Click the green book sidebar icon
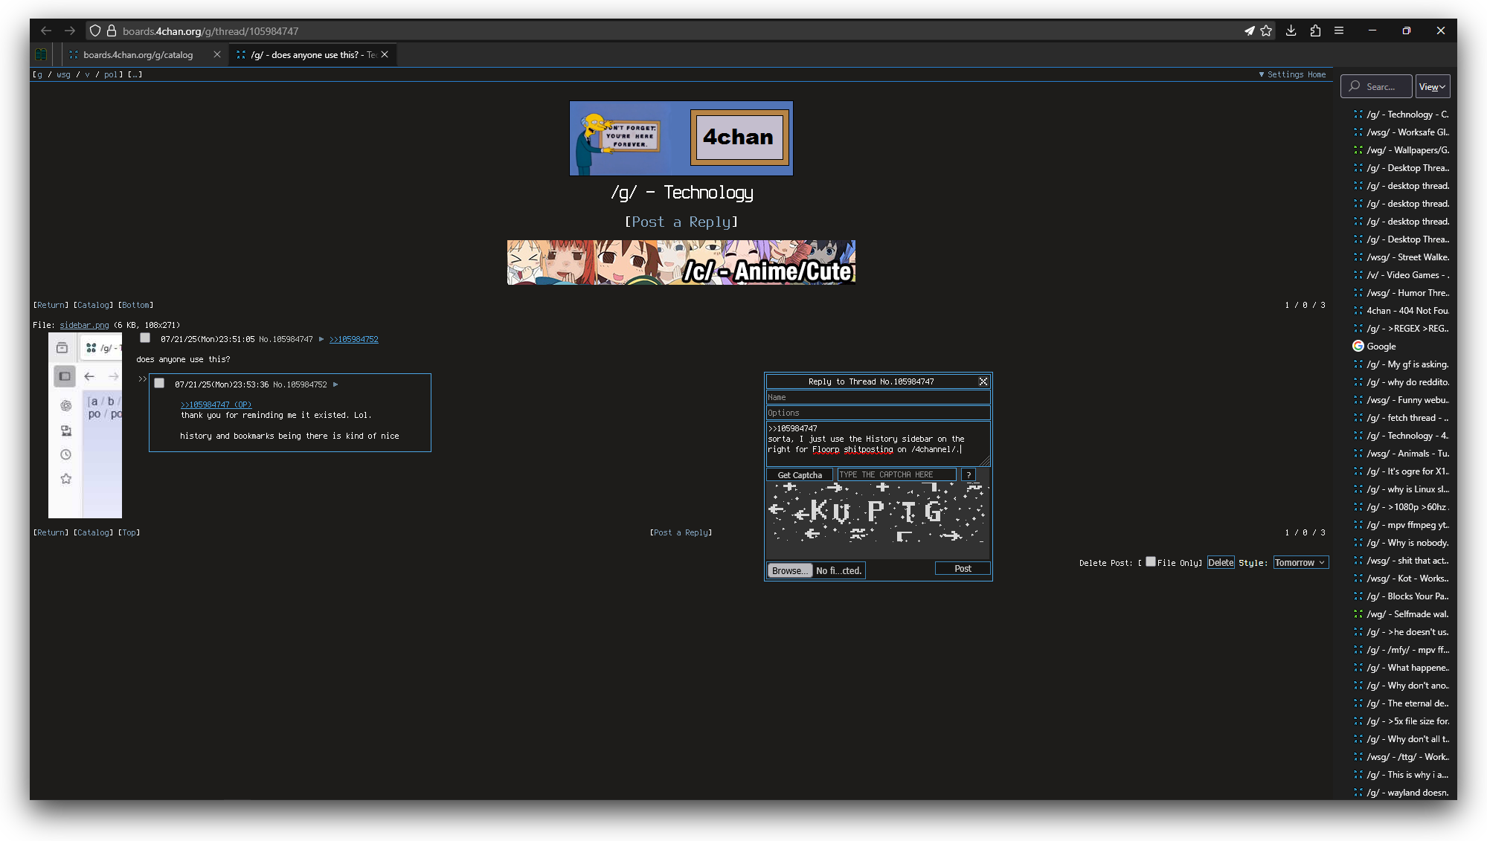Viewport: 1487px width, 841px height. tap(41, 54)
